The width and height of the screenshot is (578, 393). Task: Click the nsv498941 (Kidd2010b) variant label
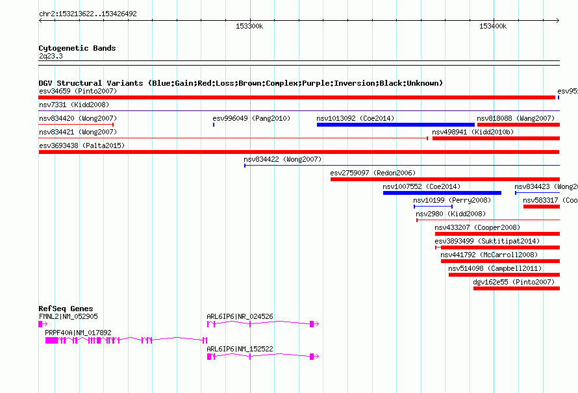(473, 132)
